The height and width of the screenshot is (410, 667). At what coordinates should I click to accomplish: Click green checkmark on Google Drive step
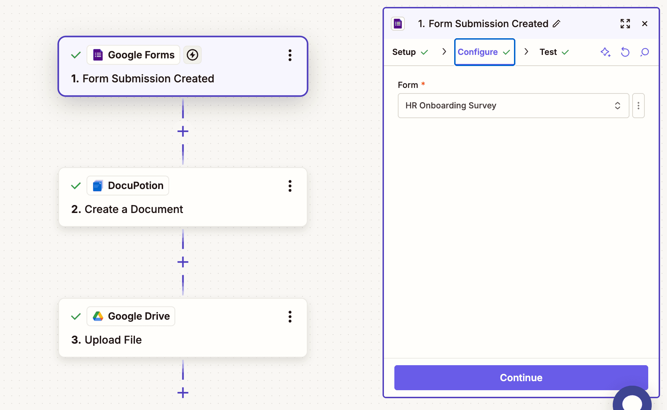pyautogui.click(x=76, y=316)
